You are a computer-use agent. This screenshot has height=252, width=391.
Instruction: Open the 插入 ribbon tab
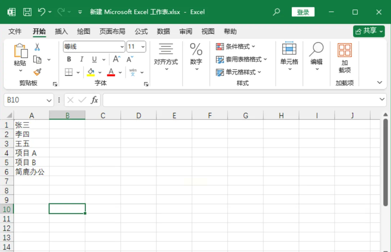tap(61, 32)
